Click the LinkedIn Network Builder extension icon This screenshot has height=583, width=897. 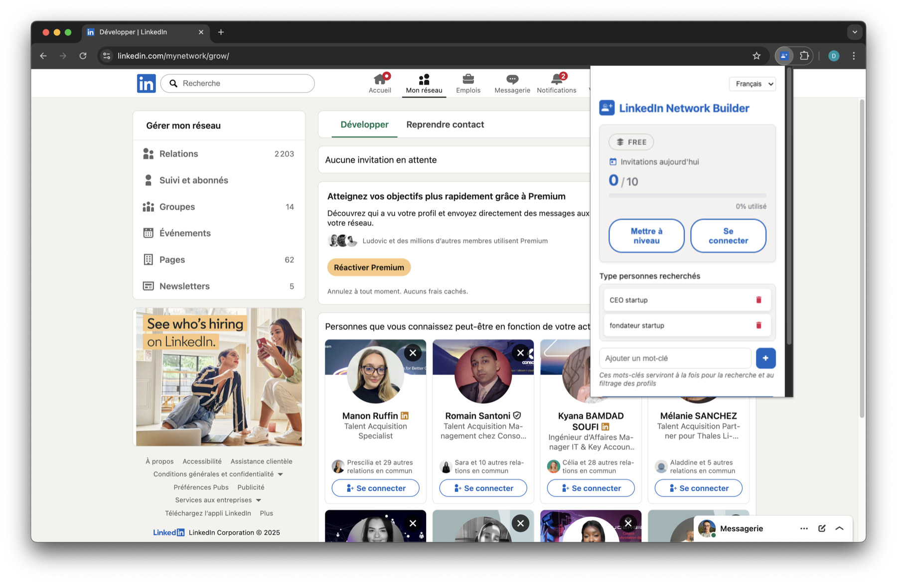click(x=784, y=56)
